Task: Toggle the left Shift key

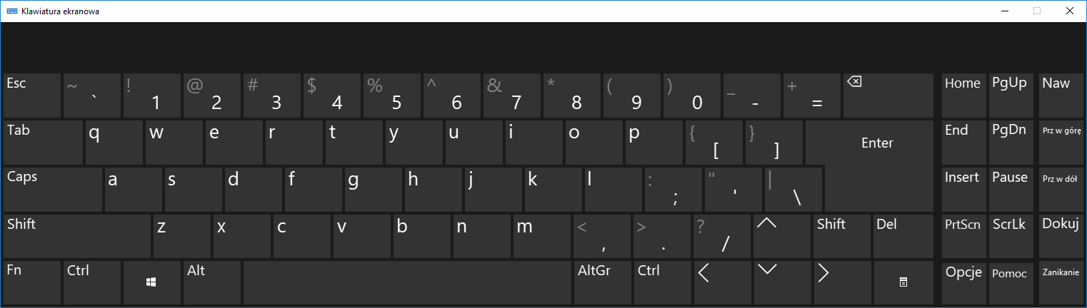Action: [77, 236]
